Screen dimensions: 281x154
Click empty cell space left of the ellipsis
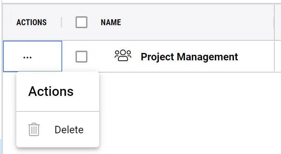click(x=11, y=57)
